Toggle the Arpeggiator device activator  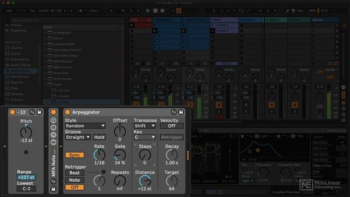[x=67, y=112]
